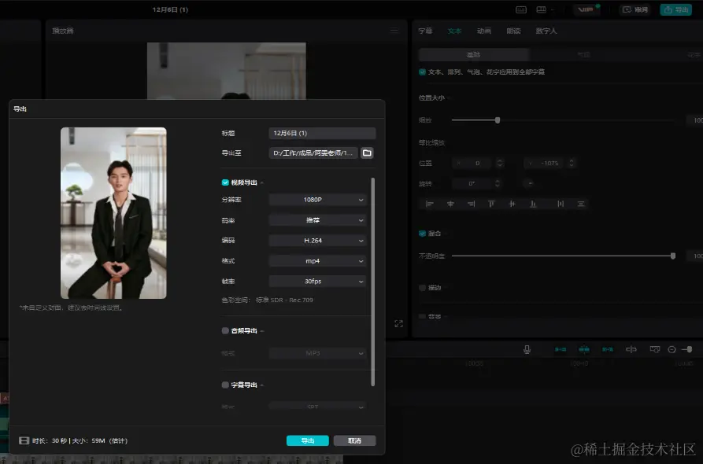The width and height of the screenshot is (703, 464).
Task: Select the 基础 sub-tab
Action: click(473, 54)
